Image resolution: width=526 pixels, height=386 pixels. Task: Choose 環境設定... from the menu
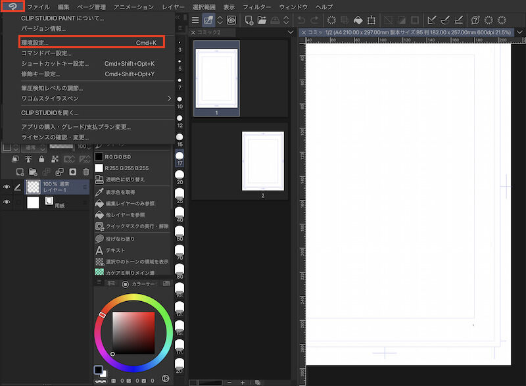(x=91, y=43)
